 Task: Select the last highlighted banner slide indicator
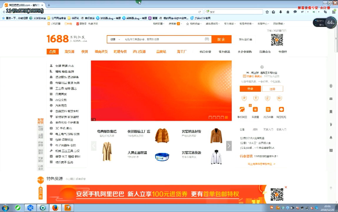226,117
